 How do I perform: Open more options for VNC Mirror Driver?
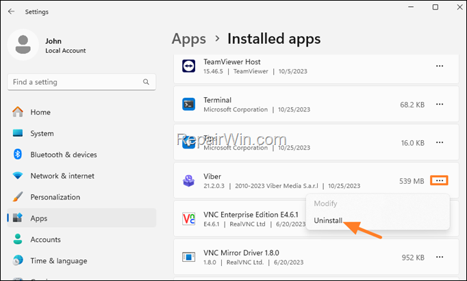pyautogui.click(x=440, y=257)
